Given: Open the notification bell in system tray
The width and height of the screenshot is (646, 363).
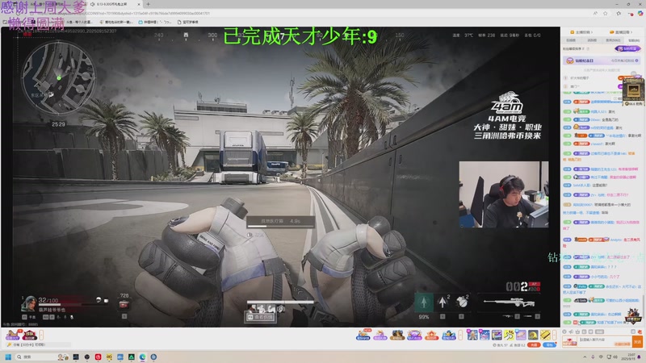Looking at the screenshot, I should pyautogui.click(x=640, y=357).
